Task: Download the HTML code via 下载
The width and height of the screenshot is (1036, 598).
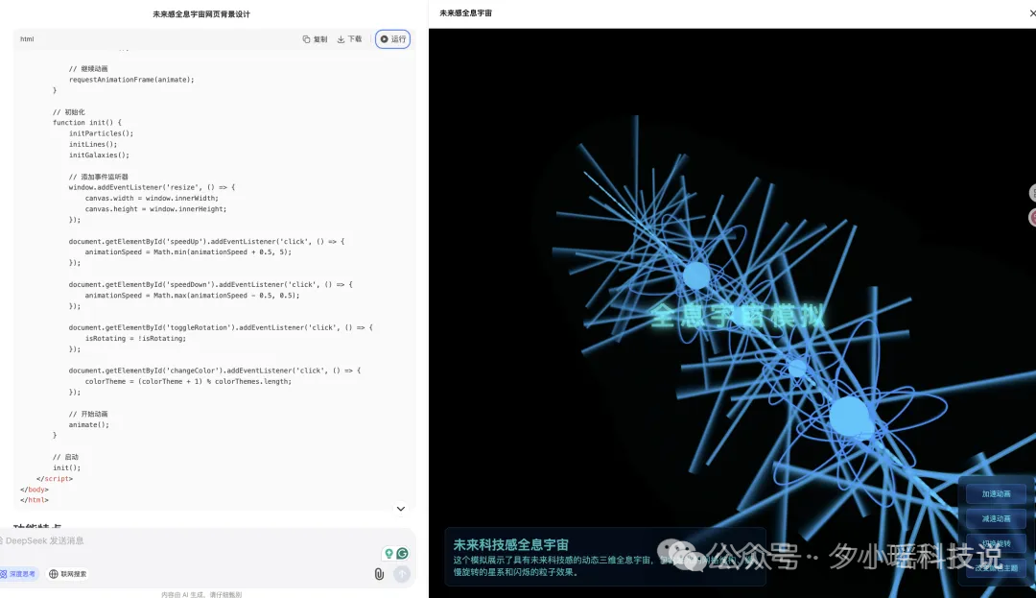Action: (350, 39)
